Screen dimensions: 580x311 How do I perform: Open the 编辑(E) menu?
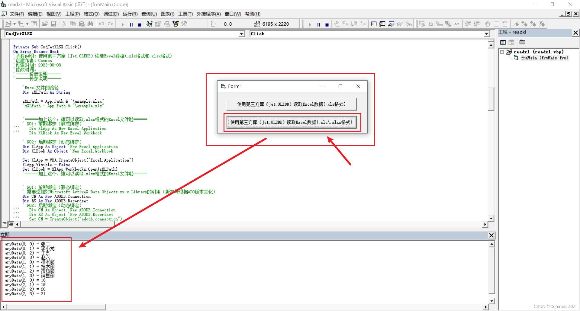pyautogui.click(x=35, y=14)
